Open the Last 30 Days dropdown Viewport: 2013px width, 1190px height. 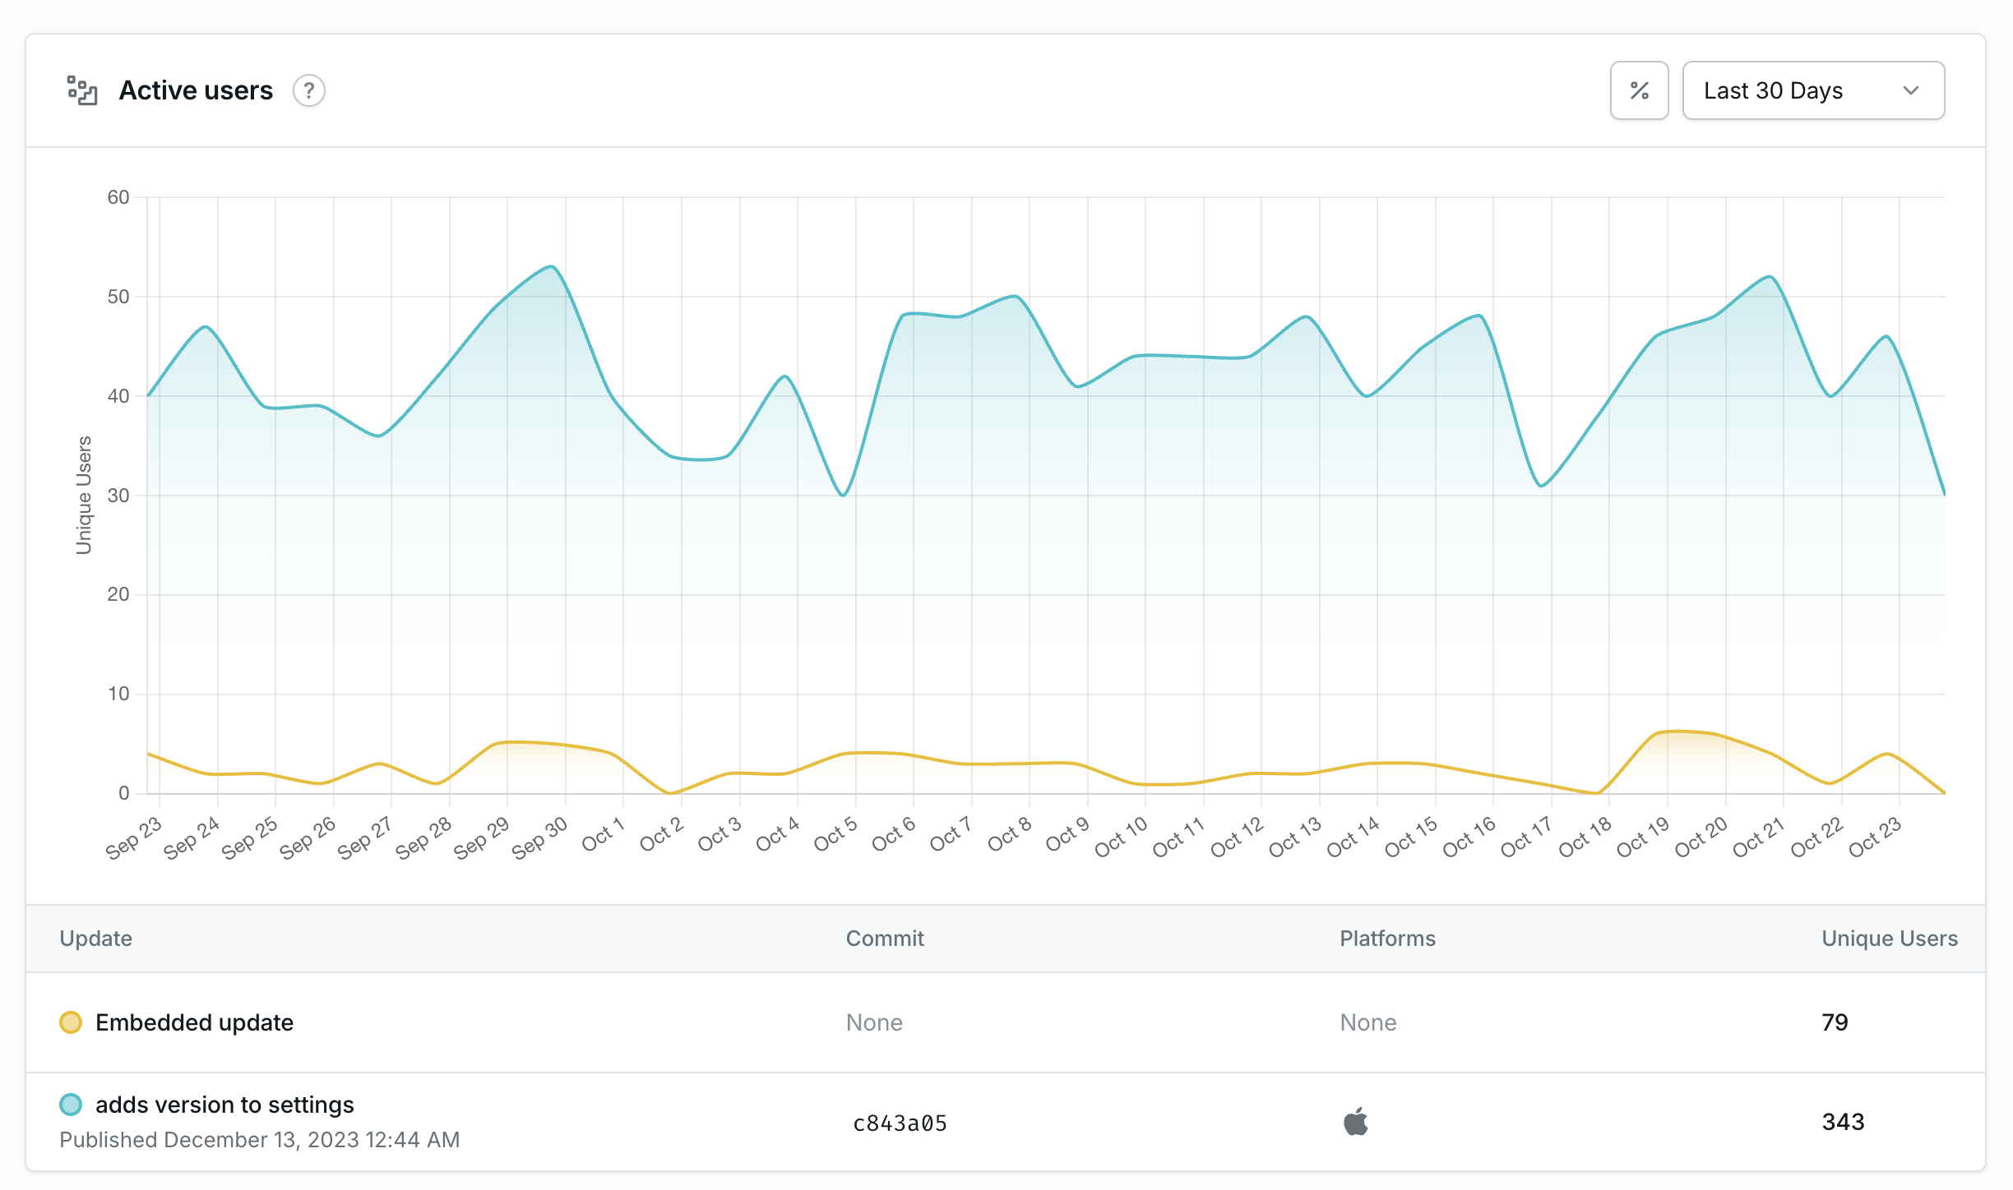(x=1812, y=90)
